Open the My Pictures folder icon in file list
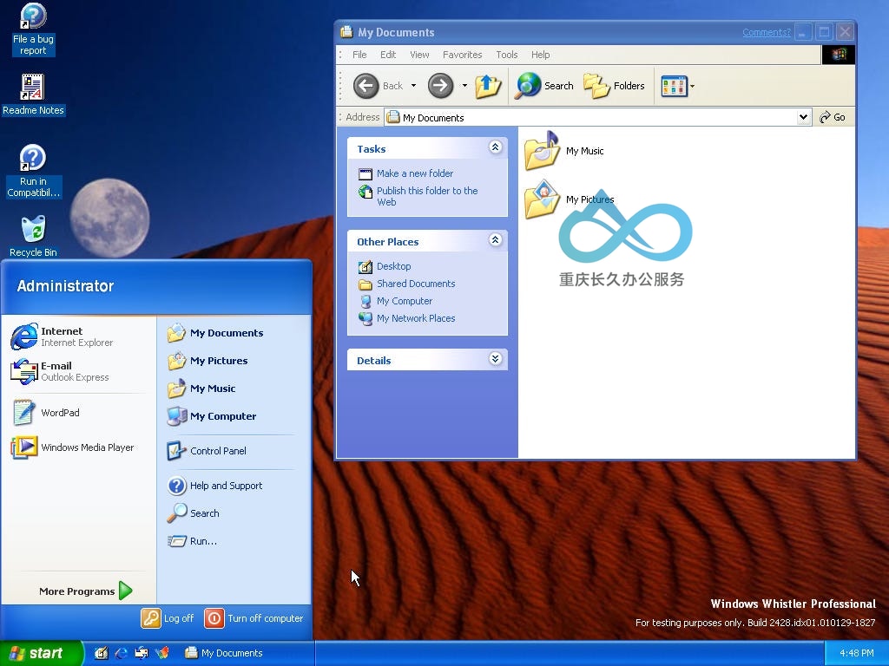 [x=542, y=199]
